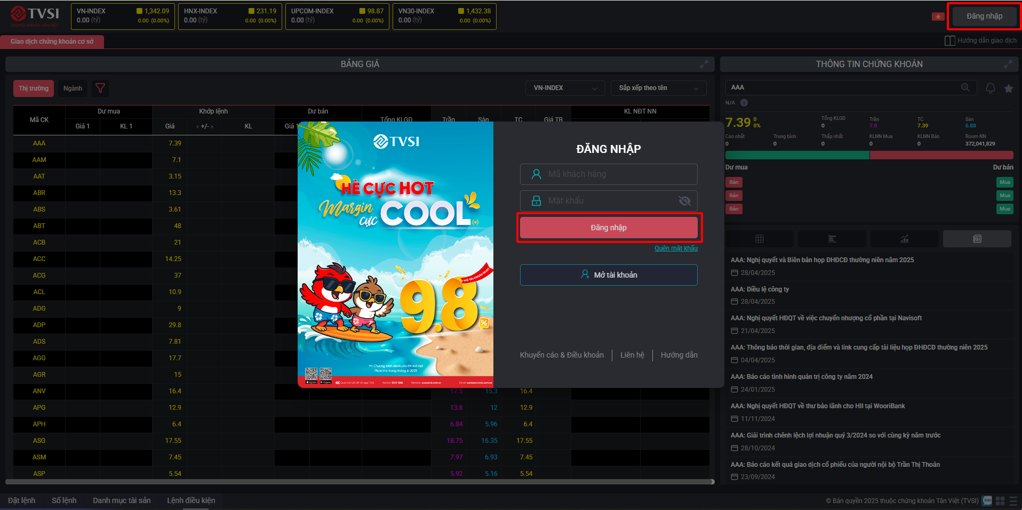Open the chart analysis tab icon

pyautogui.click(x=904, y=239)
